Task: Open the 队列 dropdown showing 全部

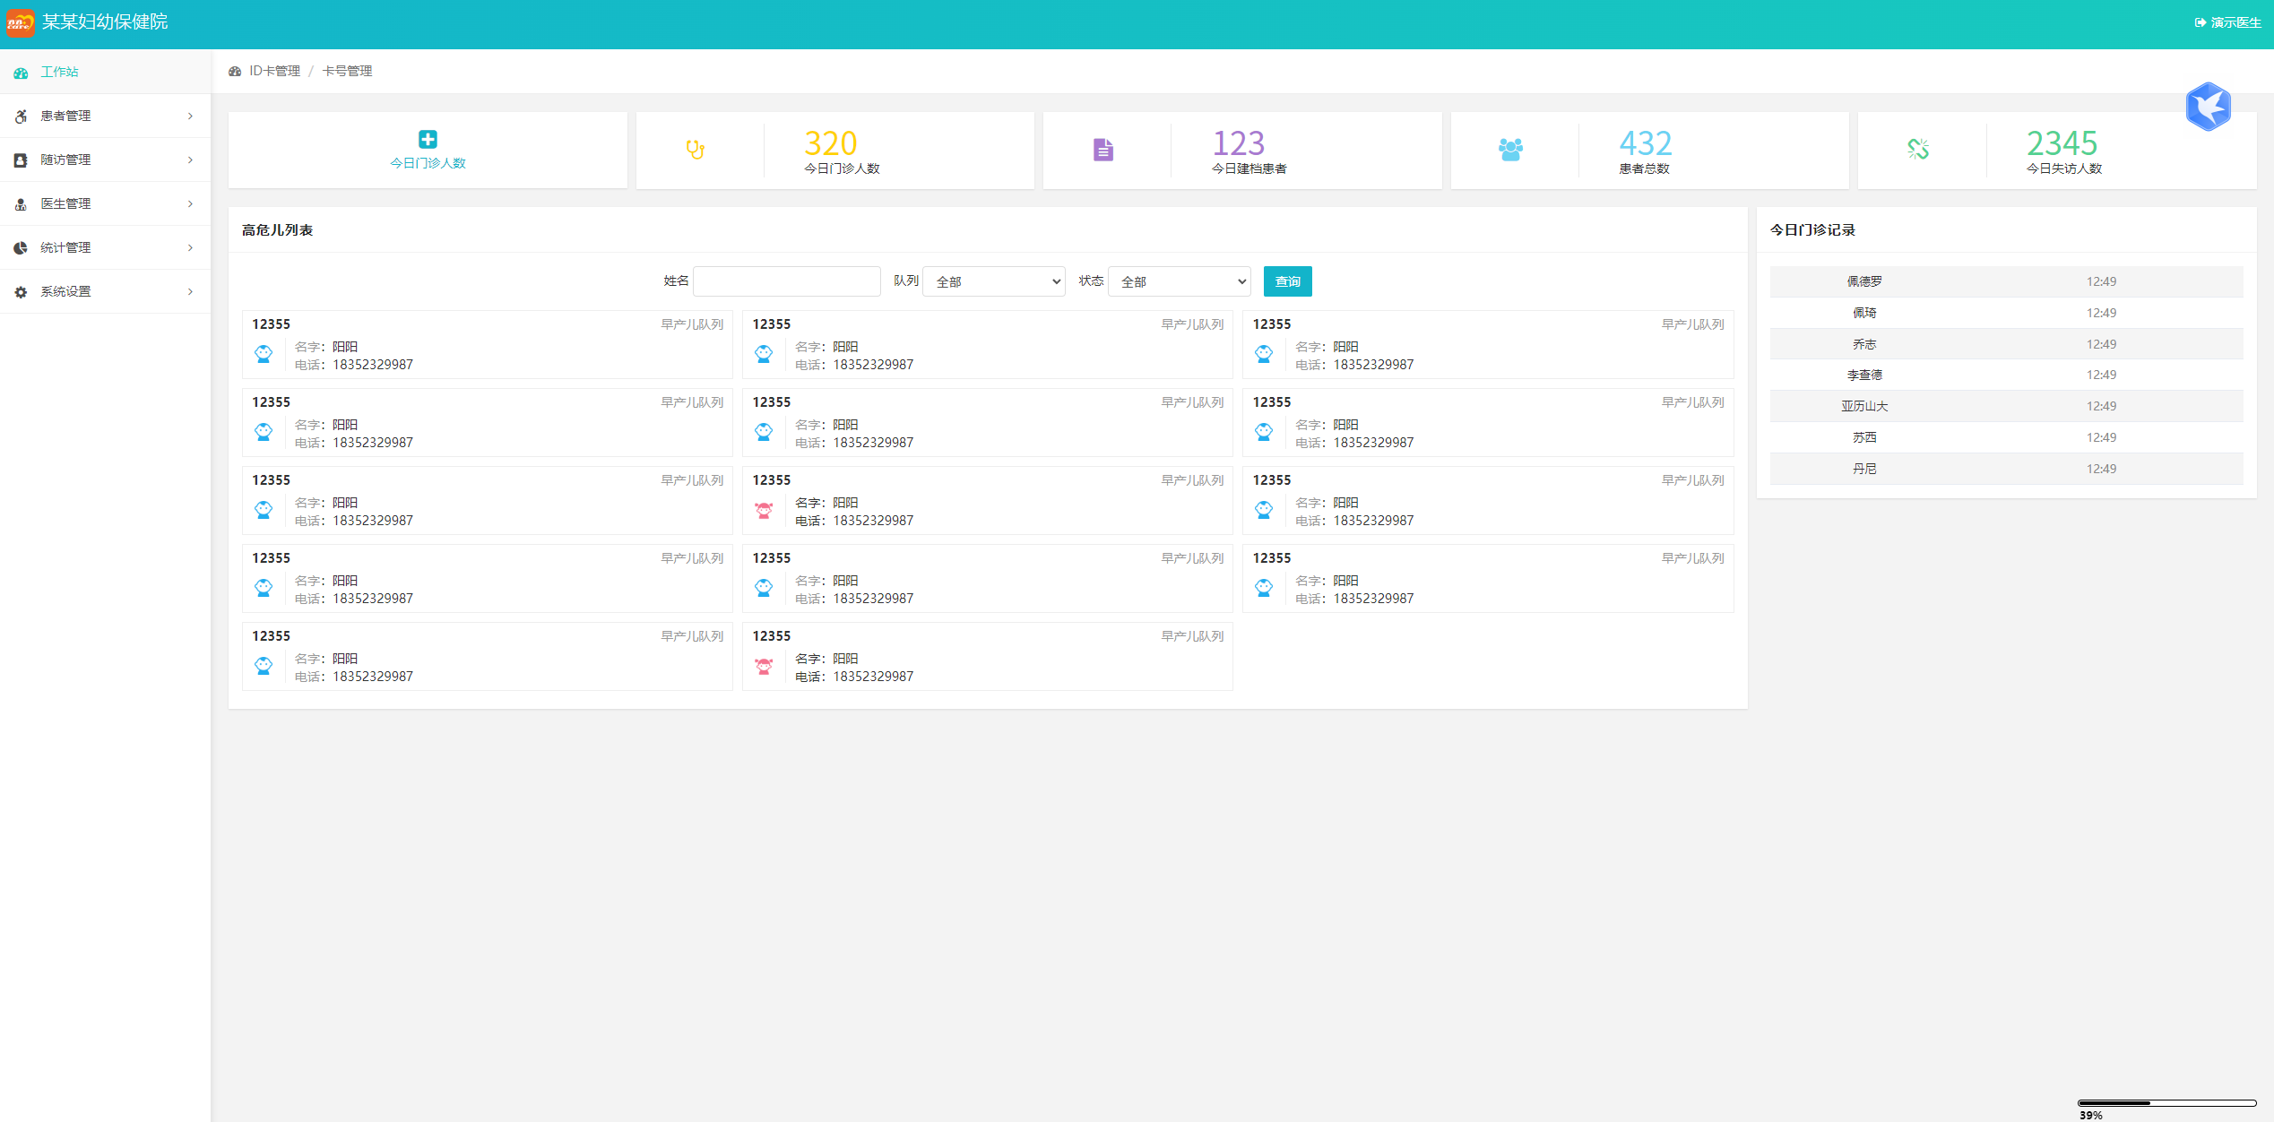Action: [993, 281]
